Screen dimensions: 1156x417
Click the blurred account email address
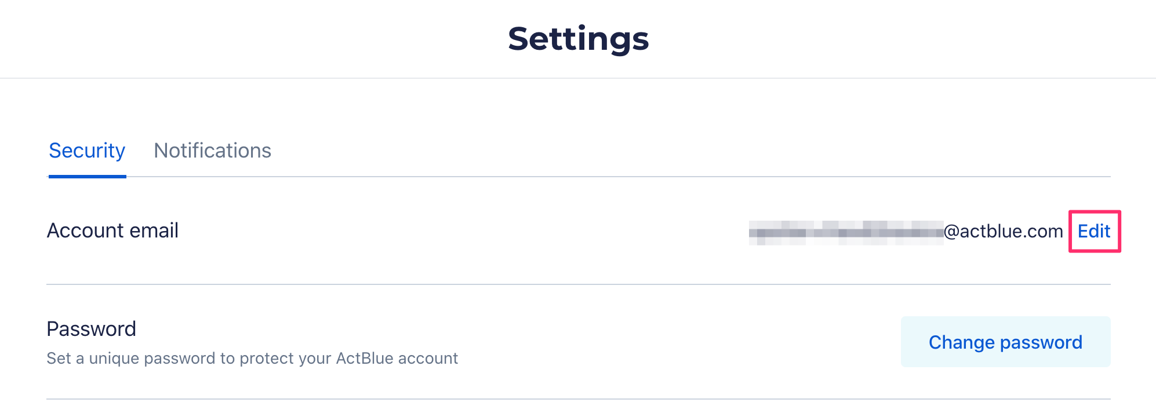click(846, 232)
